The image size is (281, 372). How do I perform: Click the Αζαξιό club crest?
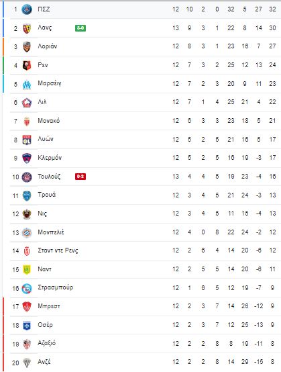click(x=27, y=344)
